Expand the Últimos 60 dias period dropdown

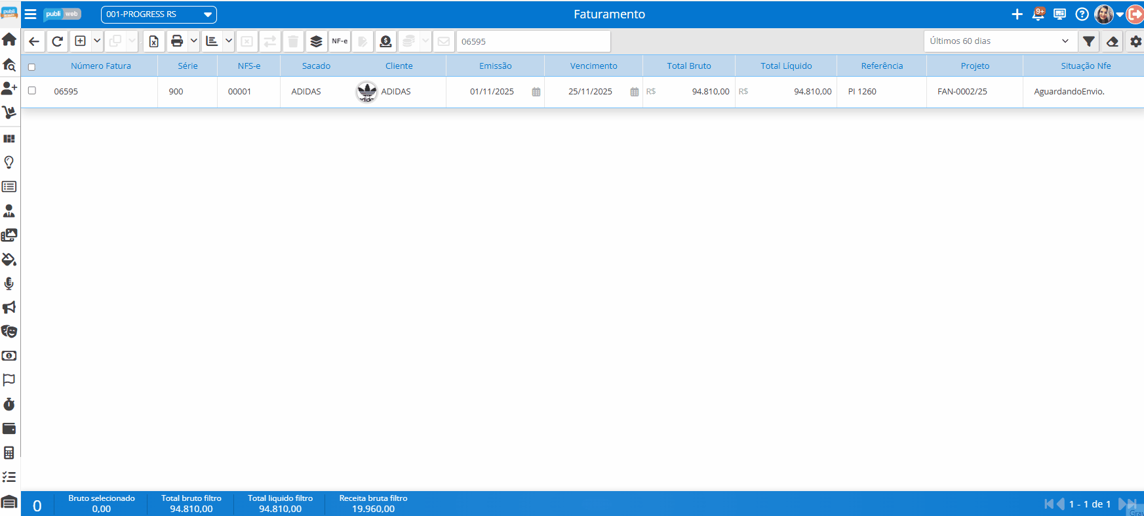[998, 41]
